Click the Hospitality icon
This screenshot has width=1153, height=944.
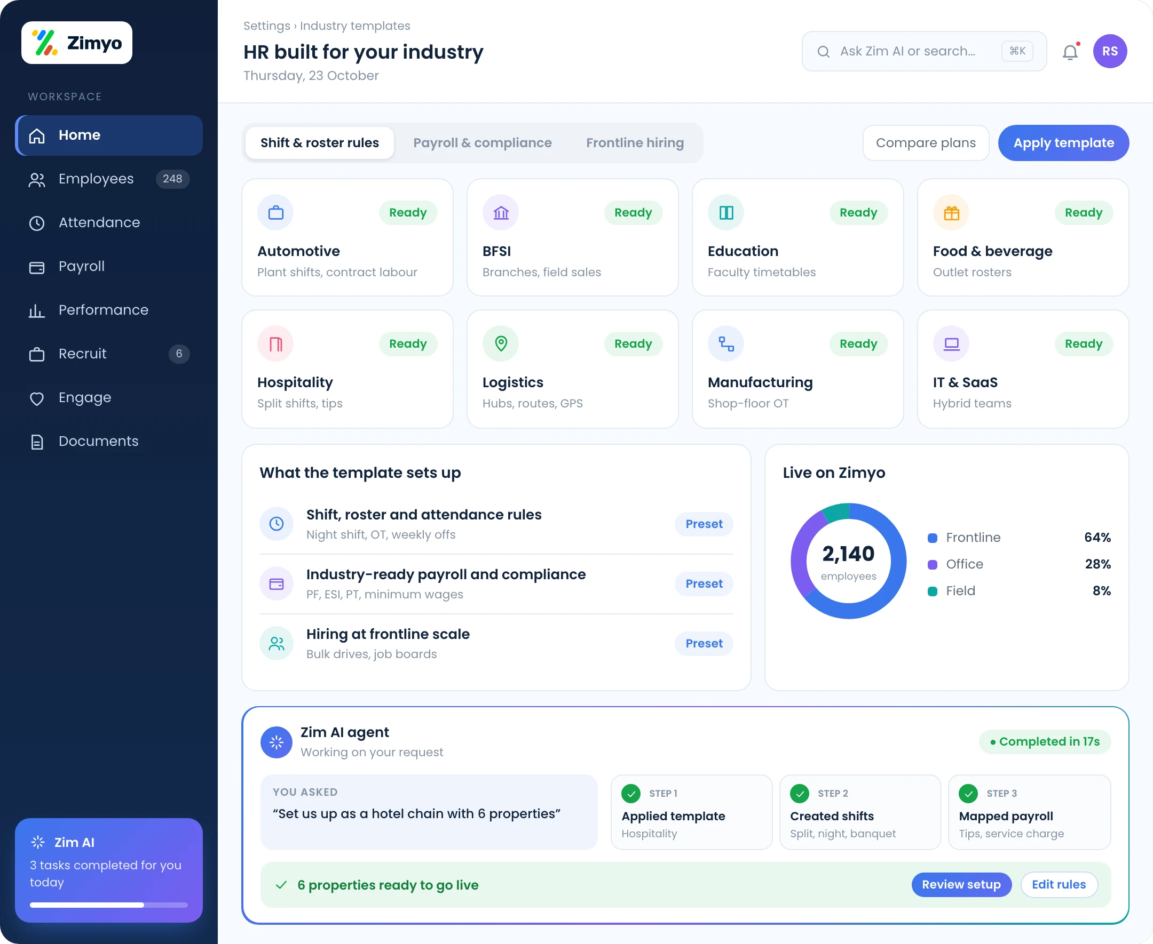275,343
